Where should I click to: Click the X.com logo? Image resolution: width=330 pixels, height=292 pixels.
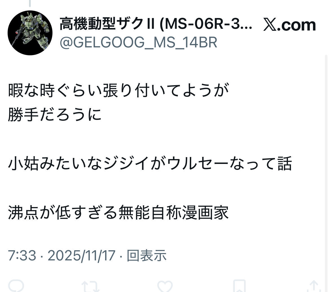(290, 25)
